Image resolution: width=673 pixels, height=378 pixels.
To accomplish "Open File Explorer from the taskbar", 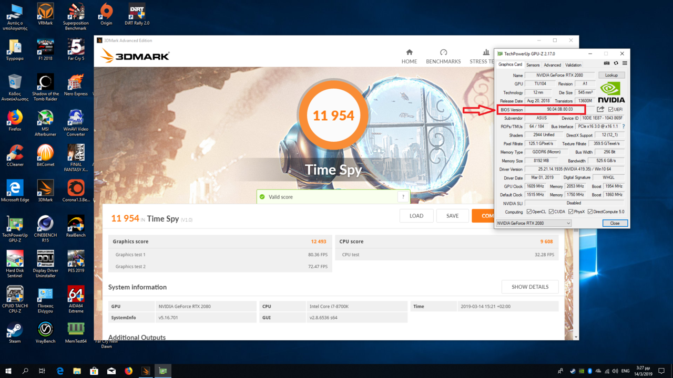I will [77, 371].
